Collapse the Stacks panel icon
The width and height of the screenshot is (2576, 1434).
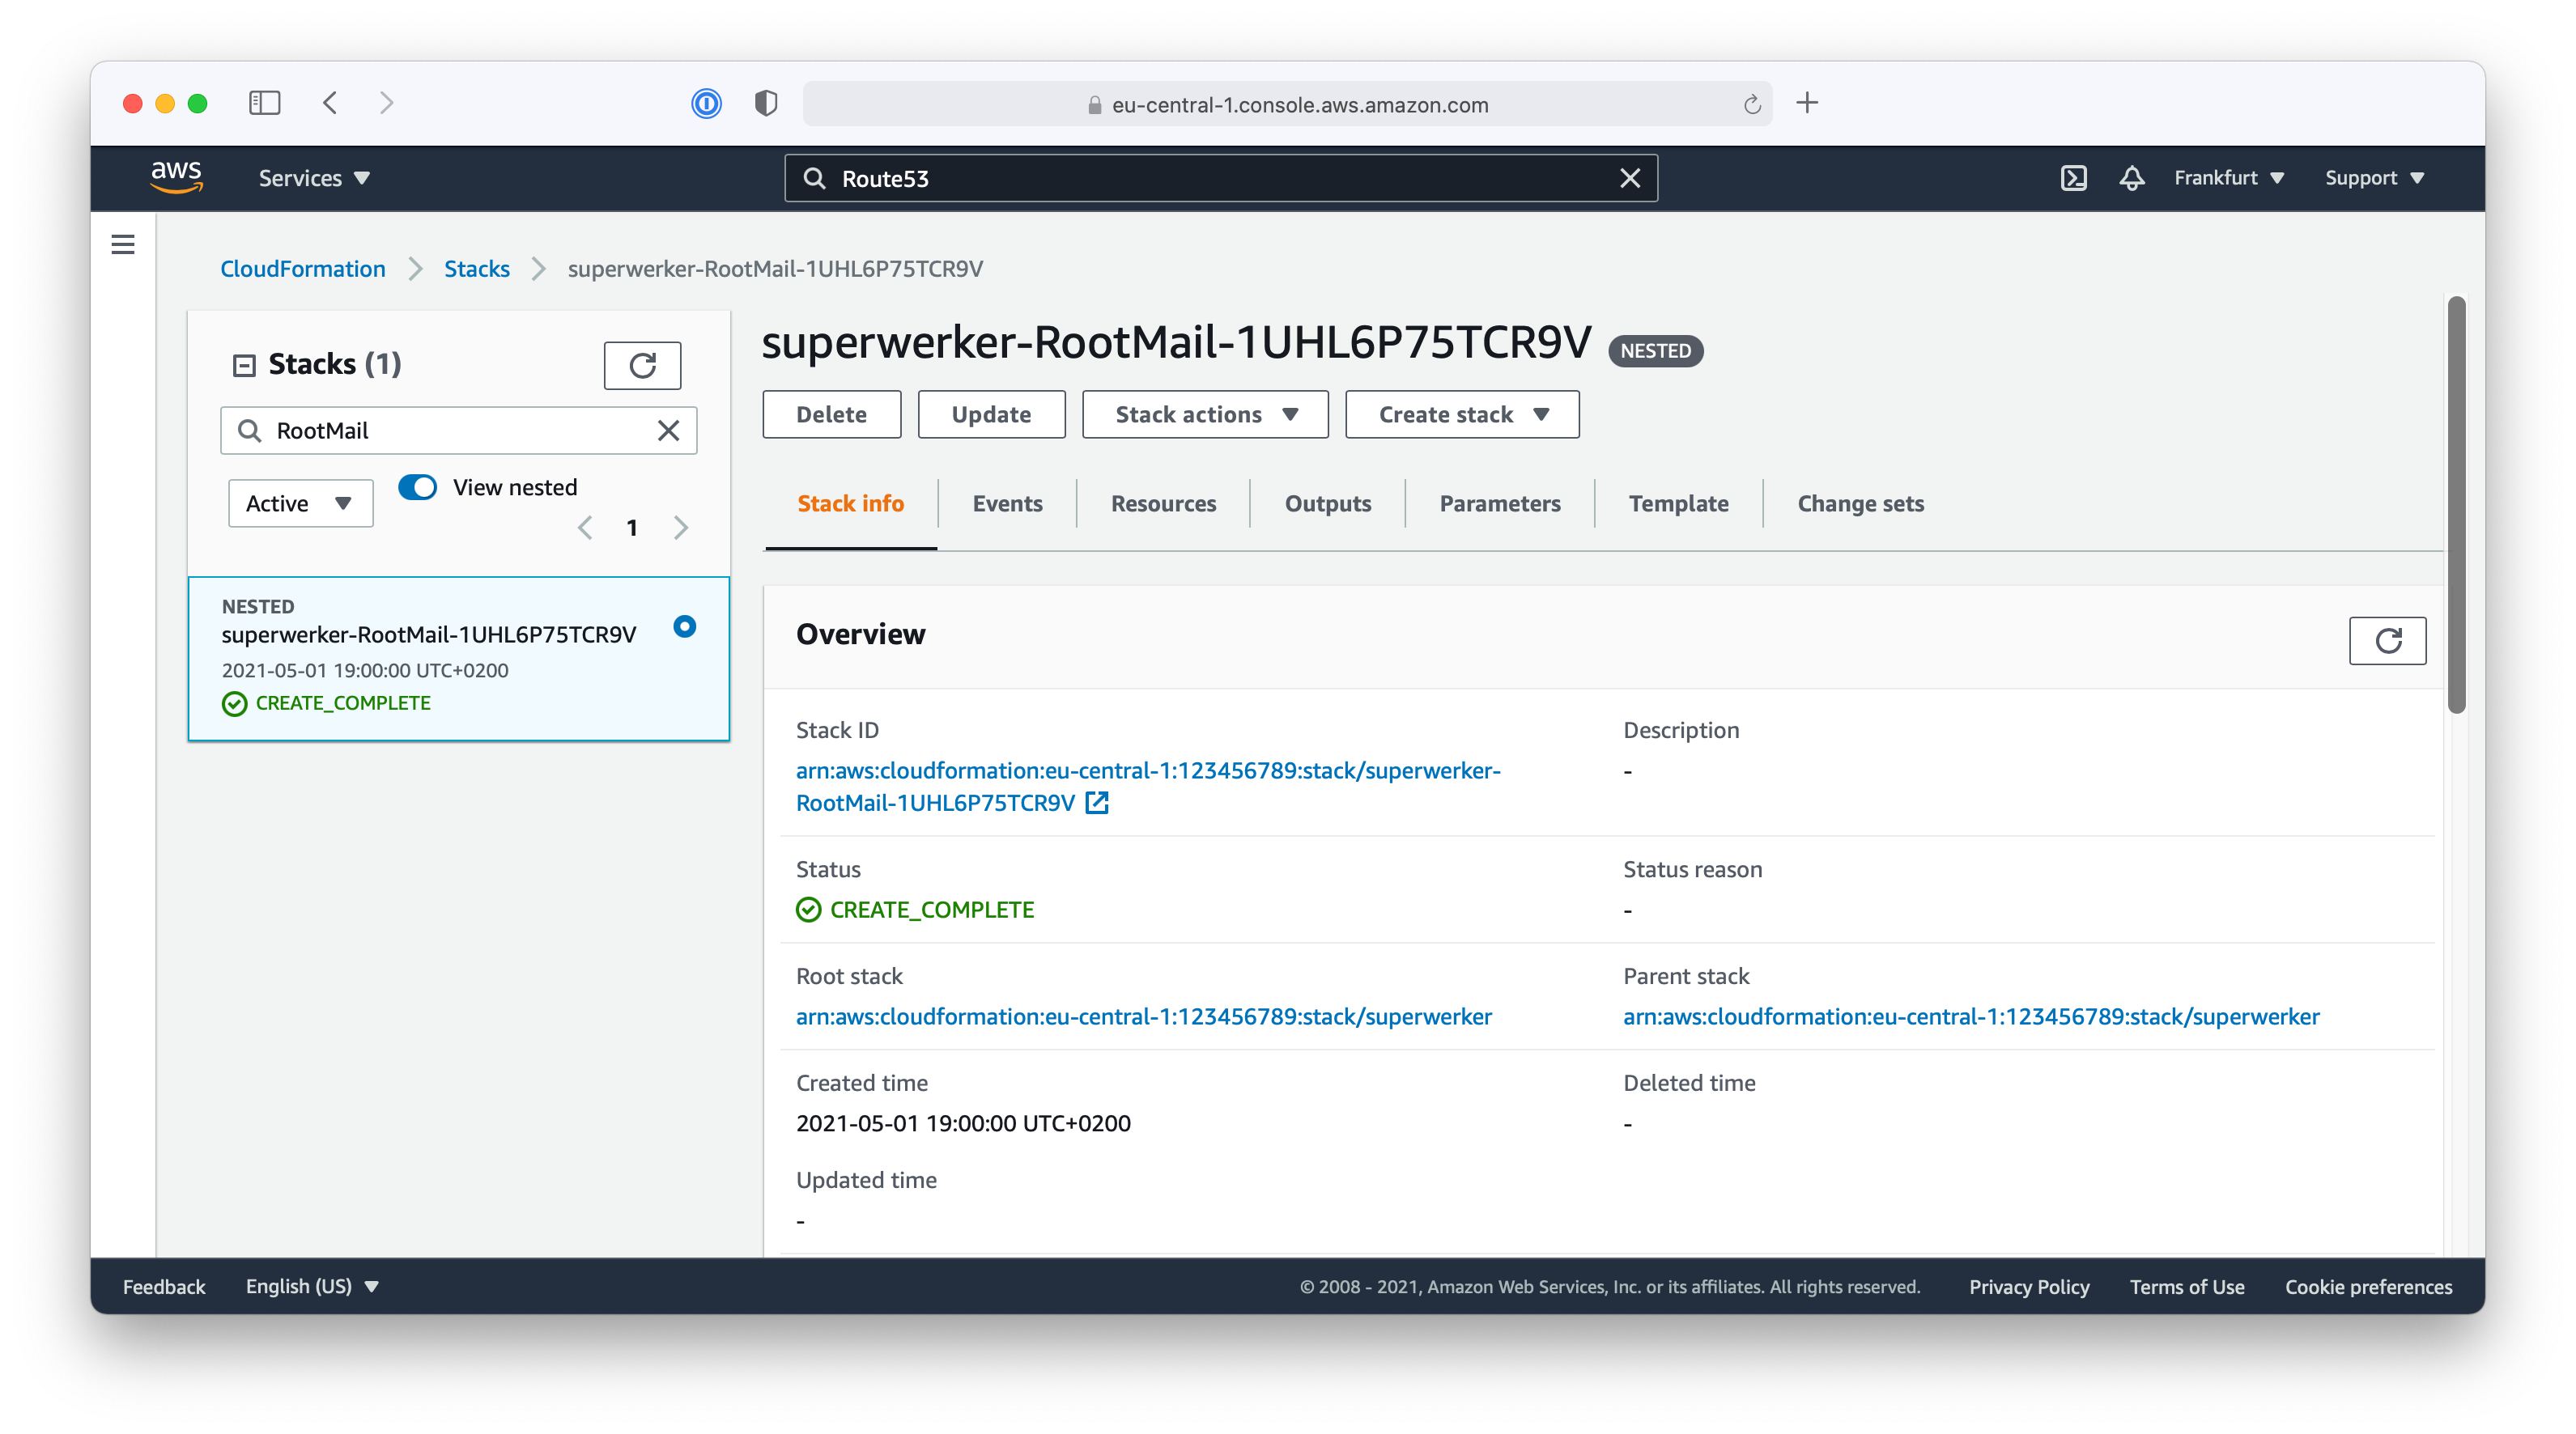244,365
